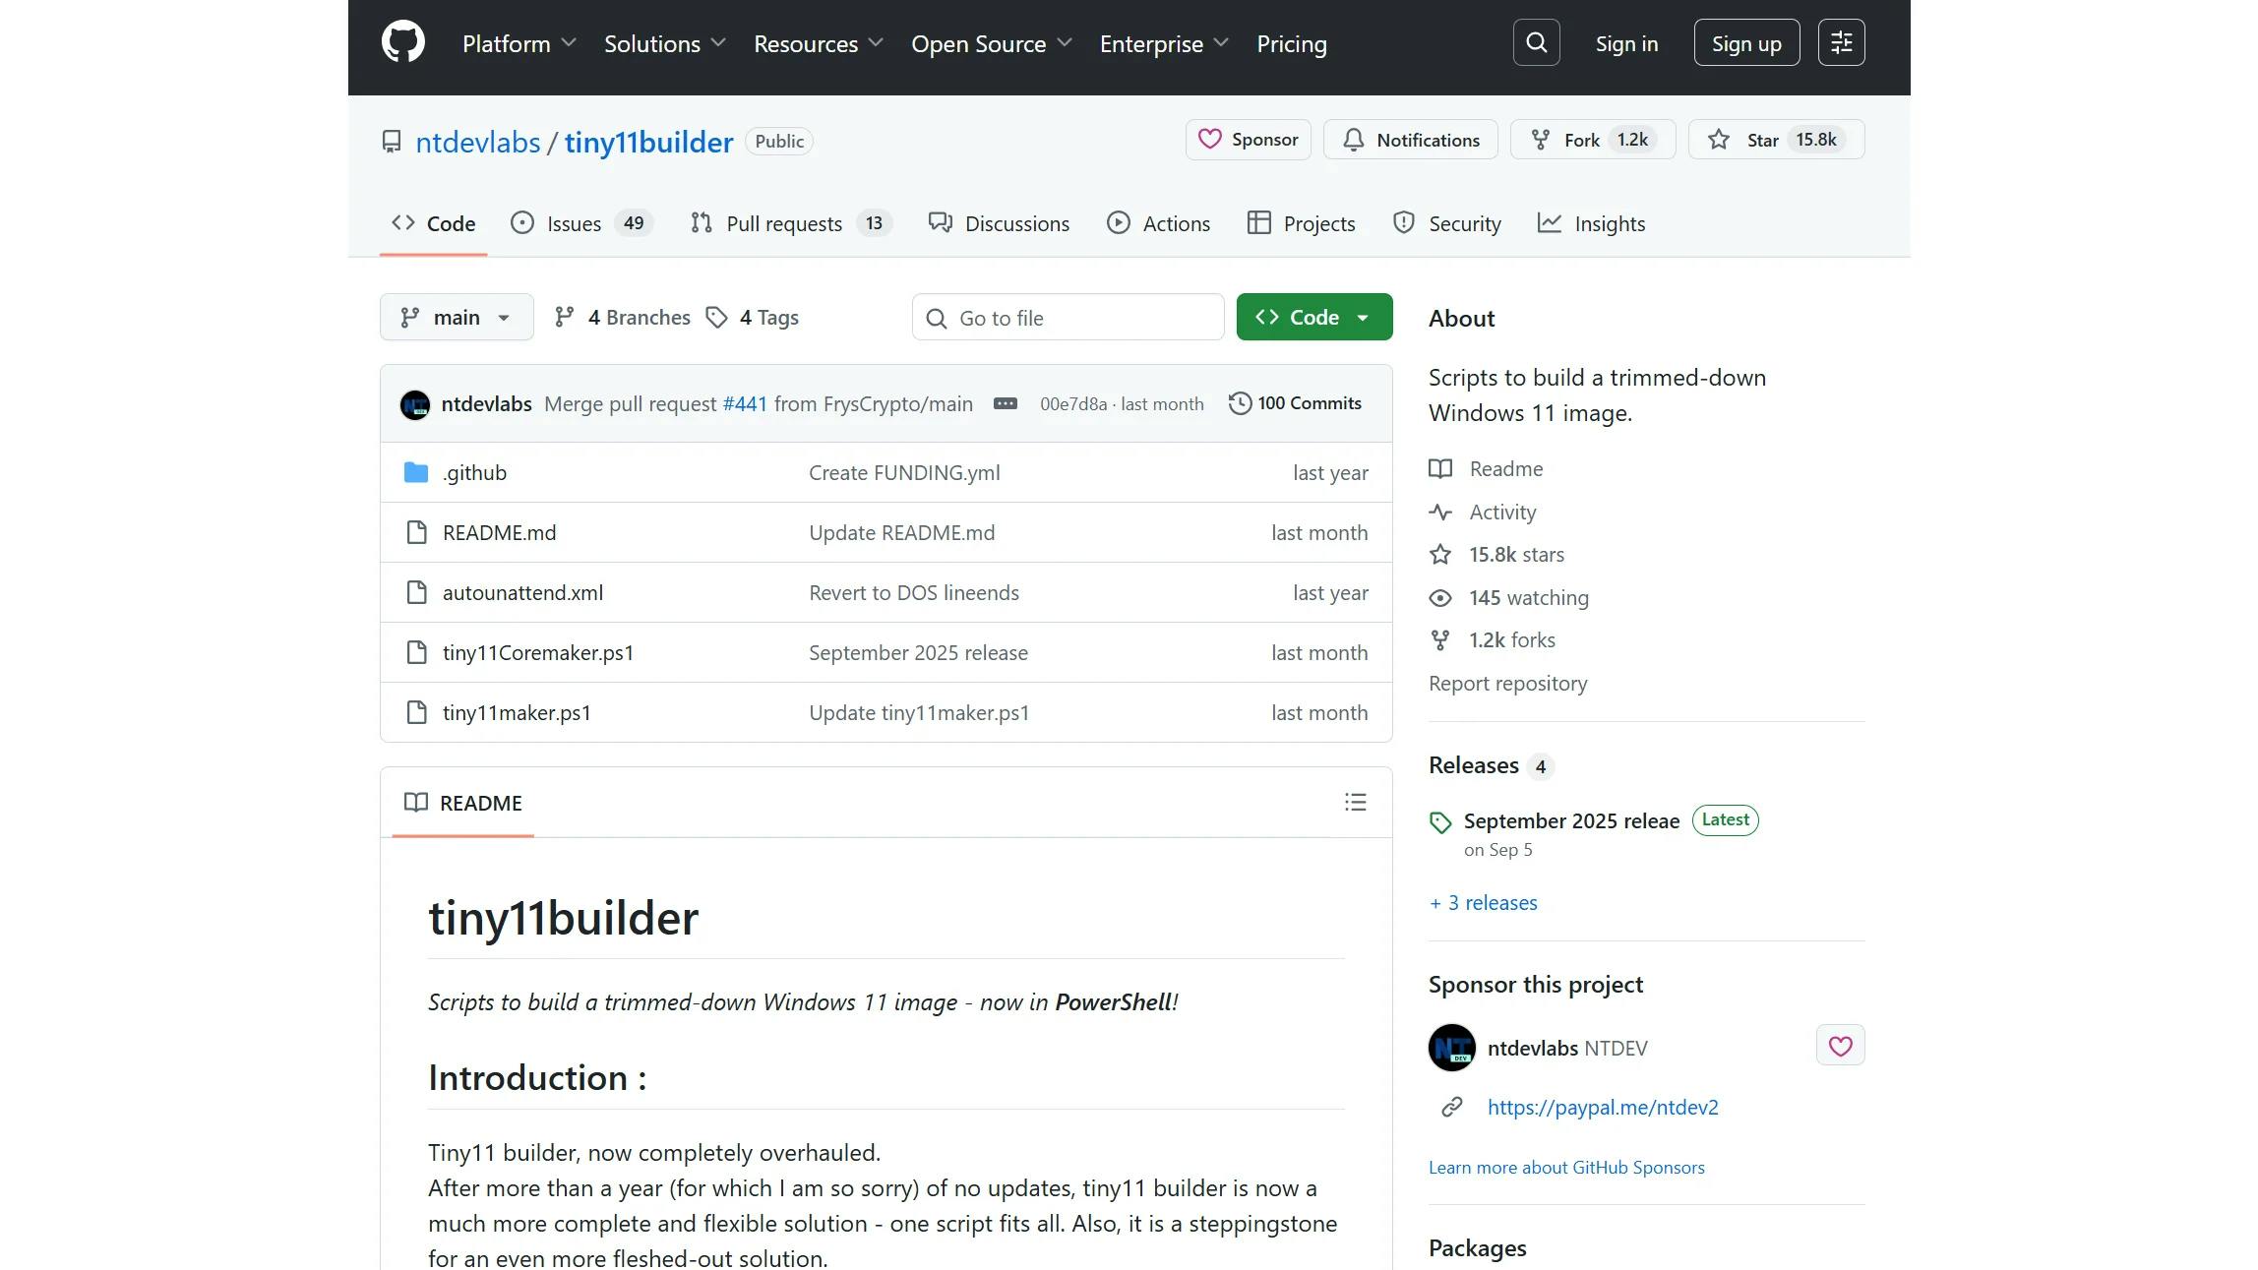Click the heart icon next to ntdevlabs NTDEV

(1840, 1046)
